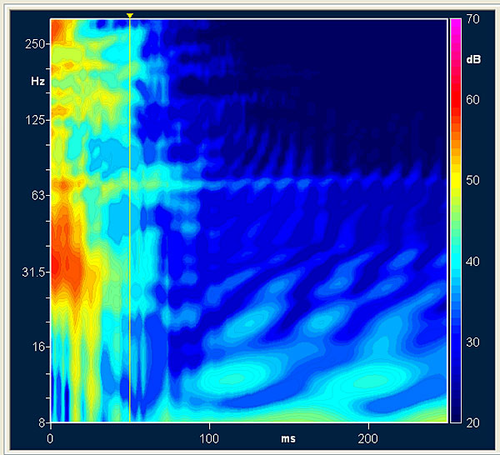Click the 100 label on time axis

coord(209,437)
